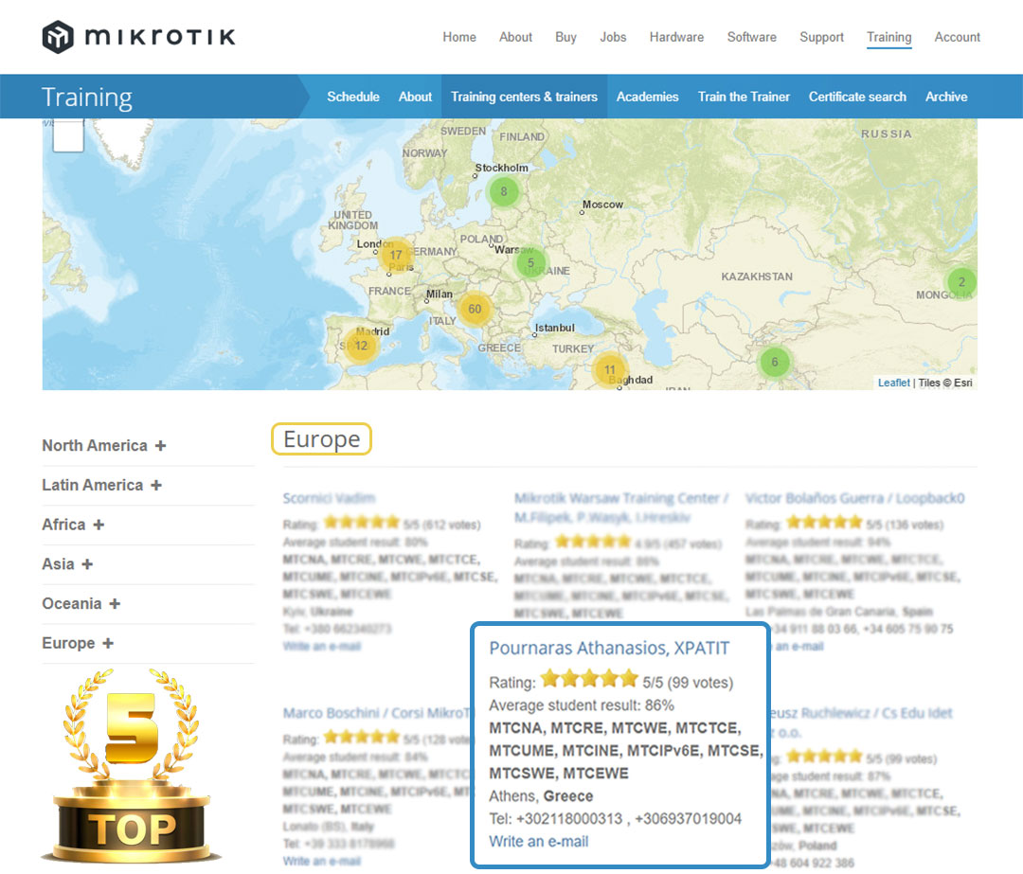Select the green cluster marker showing 8
Image resolution: width=1023 pixels, height=874 pixels.
point(504,192)
